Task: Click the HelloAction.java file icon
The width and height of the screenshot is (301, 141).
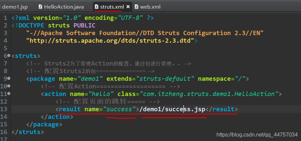Action: tap(40, 7)
